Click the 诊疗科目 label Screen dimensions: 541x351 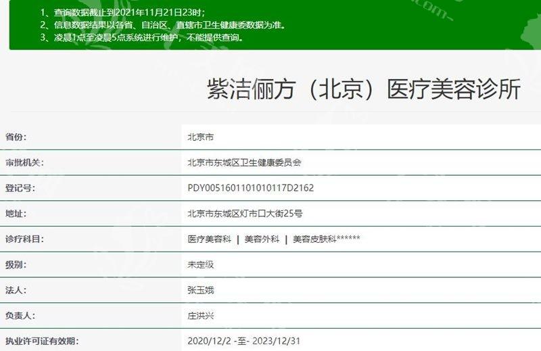24,239
